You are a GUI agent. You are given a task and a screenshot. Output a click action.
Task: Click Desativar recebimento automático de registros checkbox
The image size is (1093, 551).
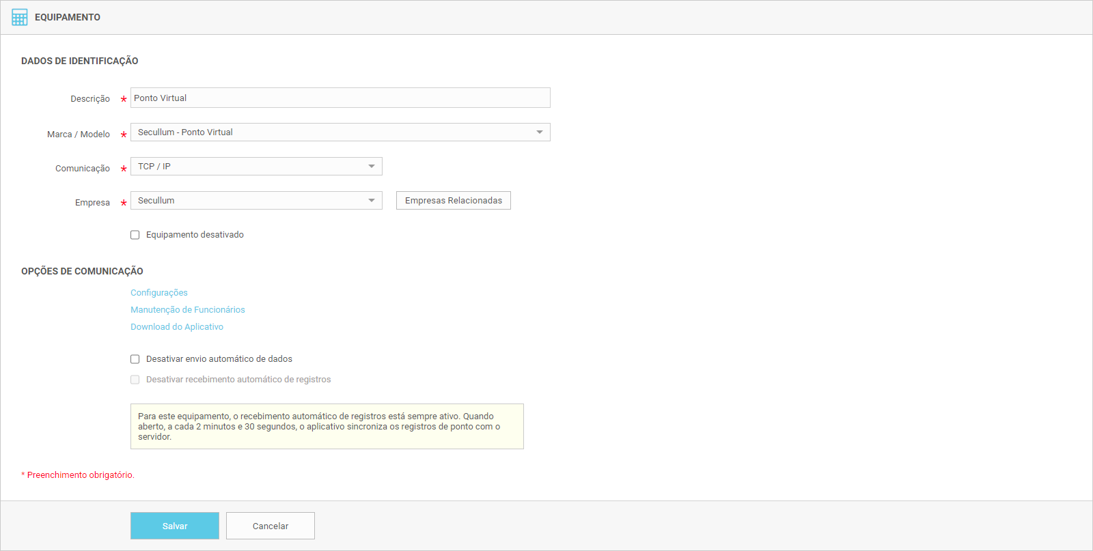click(135, 380)
